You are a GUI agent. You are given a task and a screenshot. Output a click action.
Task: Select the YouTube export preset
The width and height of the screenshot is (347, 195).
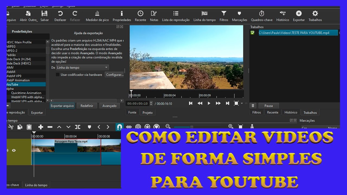coord(26,84)
